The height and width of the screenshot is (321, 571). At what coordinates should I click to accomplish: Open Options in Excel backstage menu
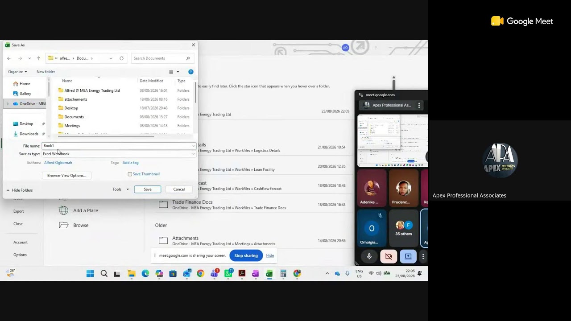point(20,255)
